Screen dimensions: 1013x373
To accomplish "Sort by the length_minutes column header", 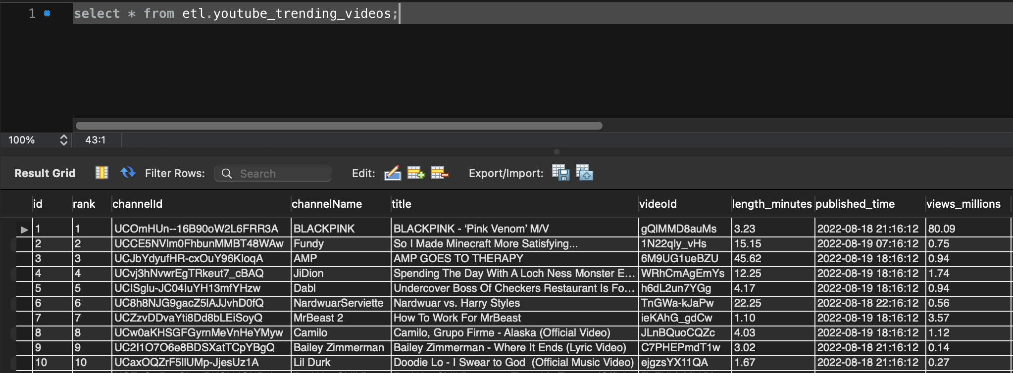I will [x=772, y=204].
